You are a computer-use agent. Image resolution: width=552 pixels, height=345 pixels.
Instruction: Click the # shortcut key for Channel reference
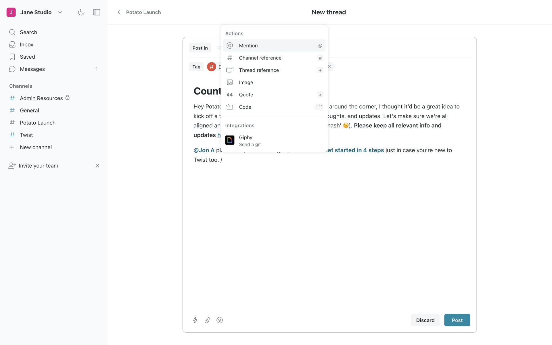(x=320, y=58)
